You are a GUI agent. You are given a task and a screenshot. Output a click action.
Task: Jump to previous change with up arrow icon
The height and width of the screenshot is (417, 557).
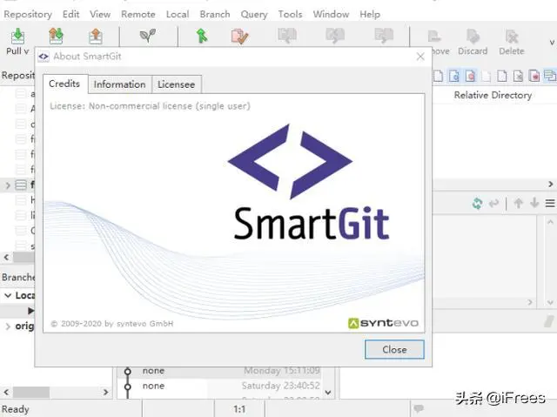coord(519,203)
